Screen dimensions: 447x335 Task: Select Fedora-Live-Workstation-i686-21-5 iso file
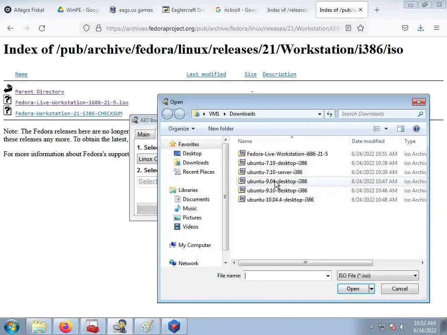point(287,154)
